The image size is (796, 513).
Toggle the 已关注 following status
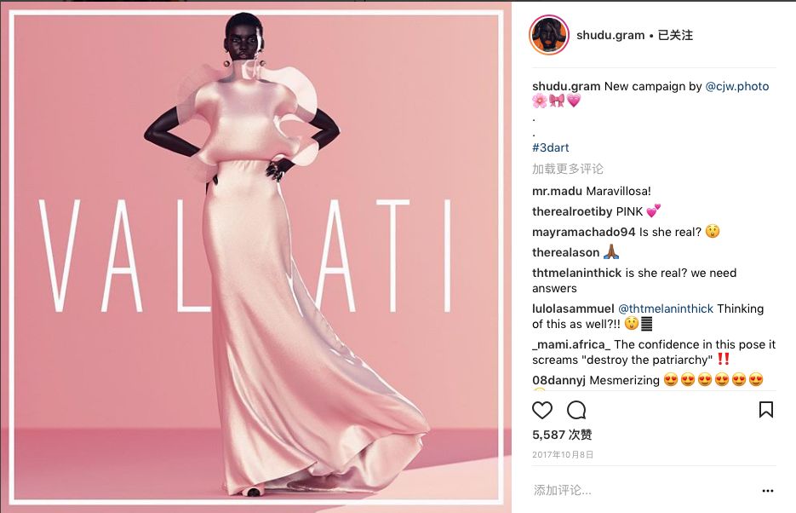[675, 35]
